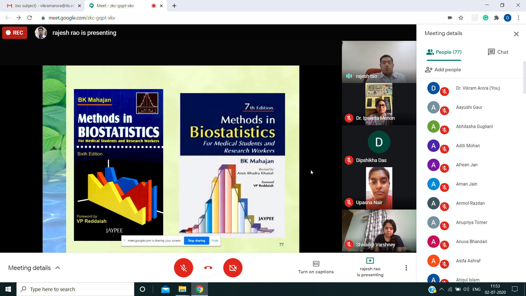Close the Meeting details side panel
Screen dimensions: 526x296
516,34
